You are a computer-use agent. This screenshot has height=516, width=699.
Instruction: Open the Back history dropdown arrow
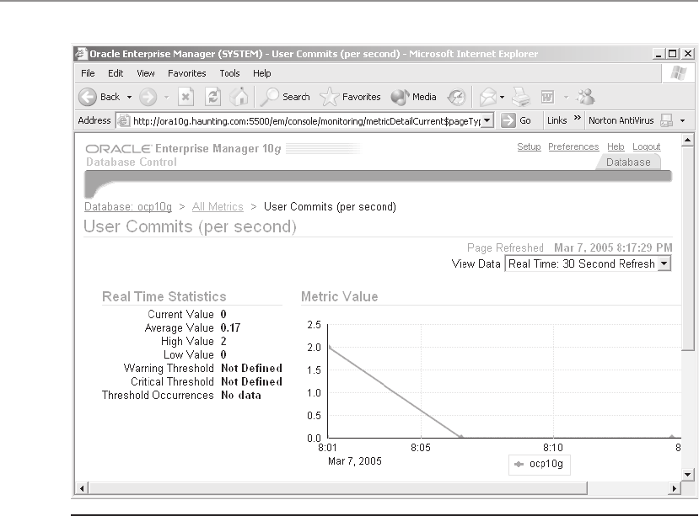coord(129,97)
